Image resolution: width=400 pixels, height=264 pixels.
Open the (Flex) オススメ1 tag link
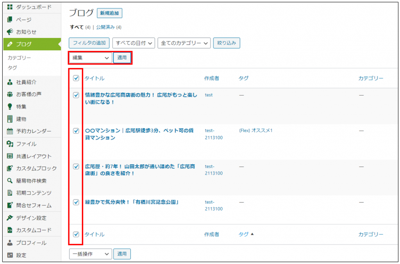255,130
